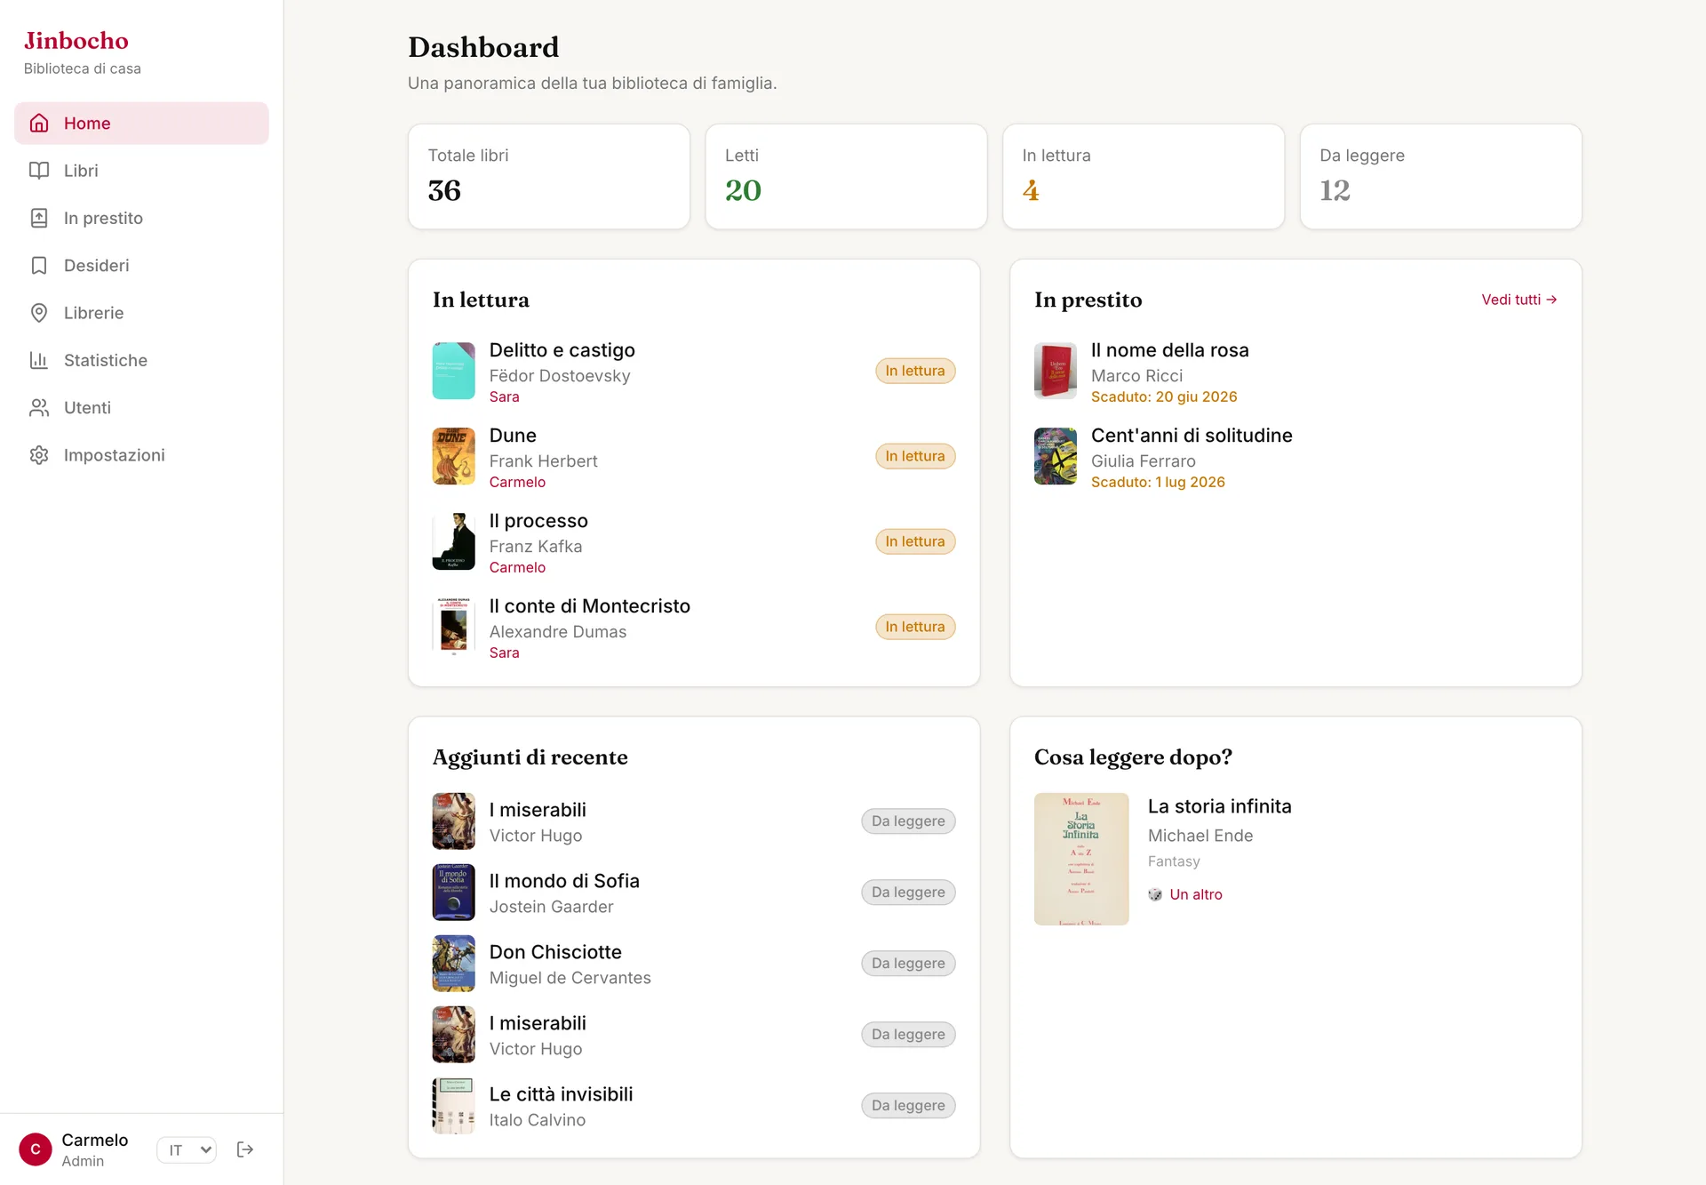This screenshot has height=1185, width=1706.
Task: Click the Utenti people icon
Action: click(x=39, y=408)
